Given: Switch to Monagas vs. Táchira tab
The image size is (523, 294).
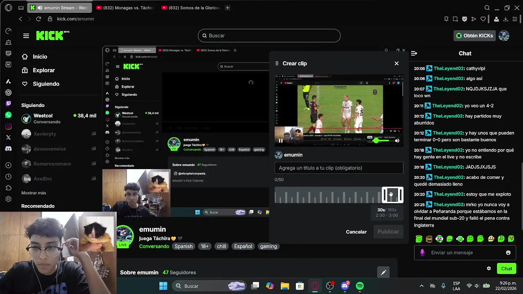Looking at the screenshot, I should pos(125,8).
